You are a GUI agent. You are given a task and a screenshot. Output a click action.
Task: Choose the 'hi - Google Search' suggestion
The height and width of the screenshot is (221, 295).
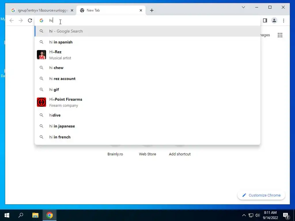coord(147,31)
